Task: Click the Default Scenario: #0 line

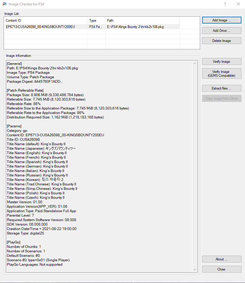Action: point(23,255)
